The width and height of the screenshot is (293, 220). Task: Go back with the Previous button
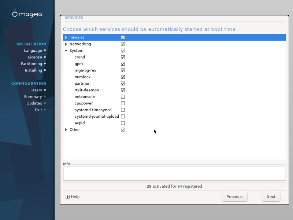pos(234,197)
